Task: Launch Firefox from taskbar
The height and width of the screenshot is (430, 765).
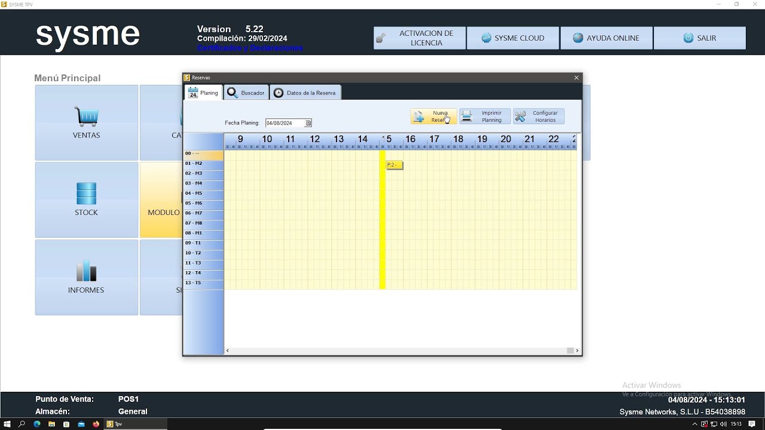Action: [96, 424]
